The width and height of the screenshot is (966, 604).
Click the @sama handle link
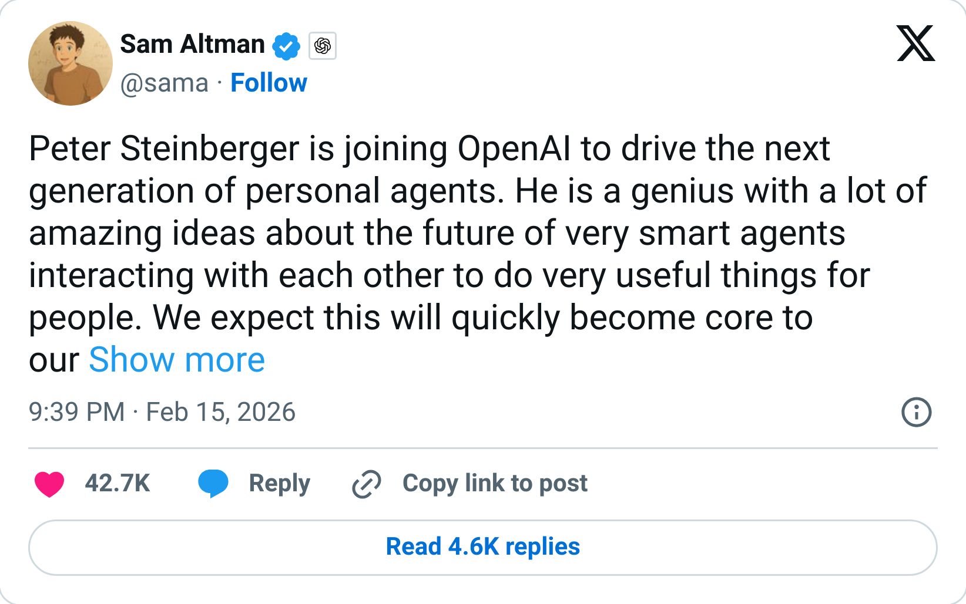click(x=165, y=83)
